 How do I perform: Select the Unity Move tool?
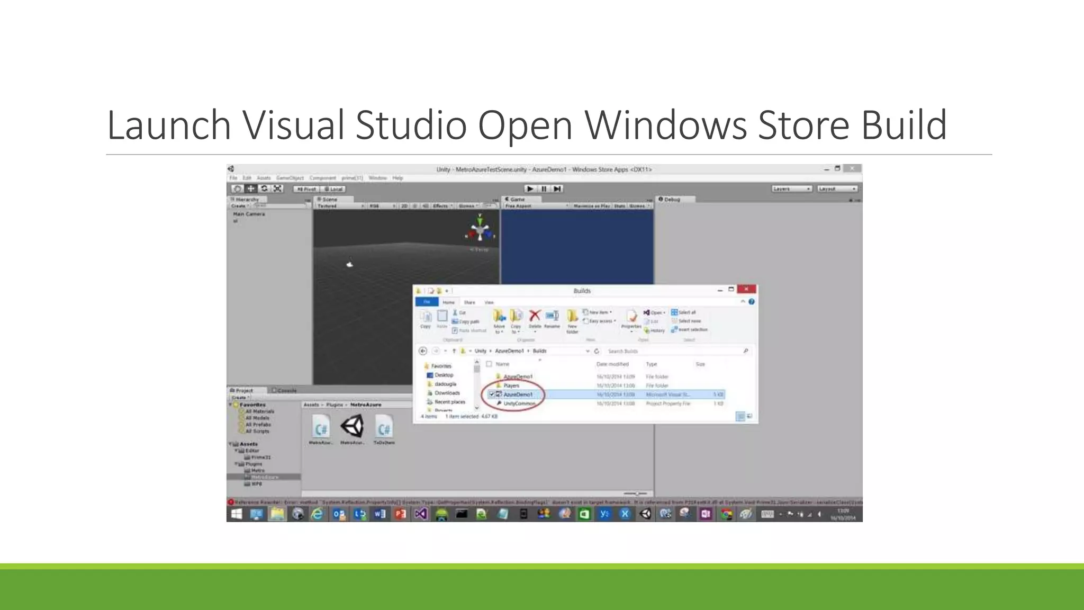pos(251,189)
